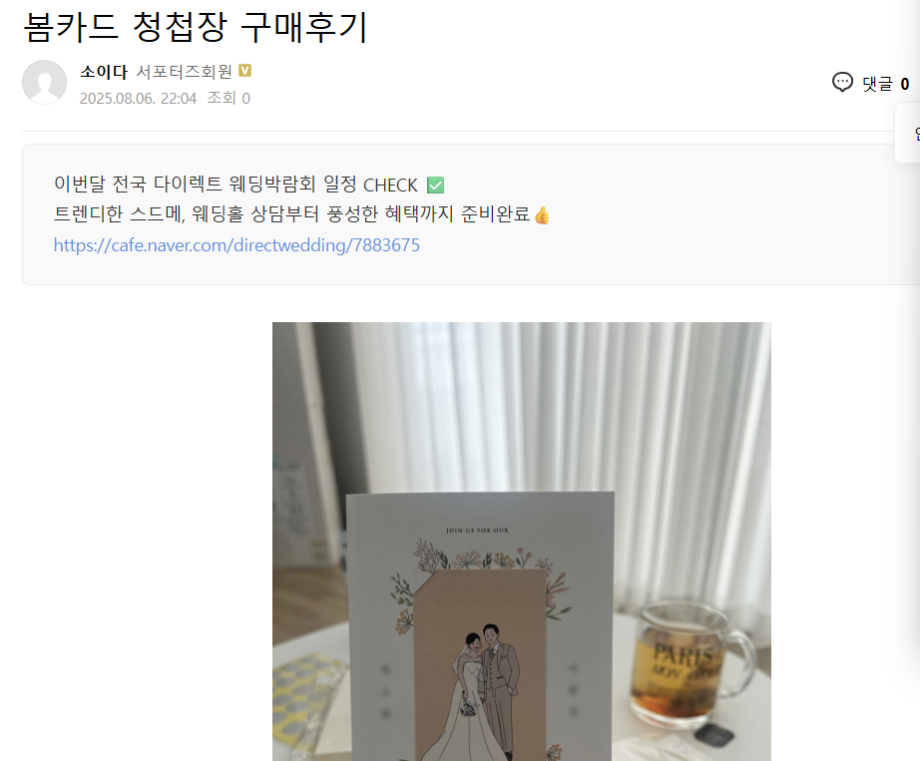Click the profile avatar of 소이다

tap(44, 82)
